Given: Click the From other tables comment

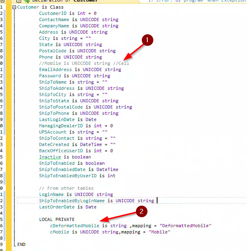Looking at the screenshot, I should pyautogui.click(x=66, y=188).
